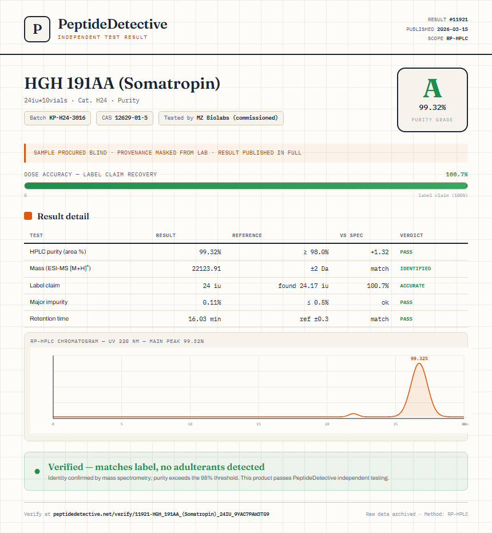Click the REFERENCE column header

[247, 235]
